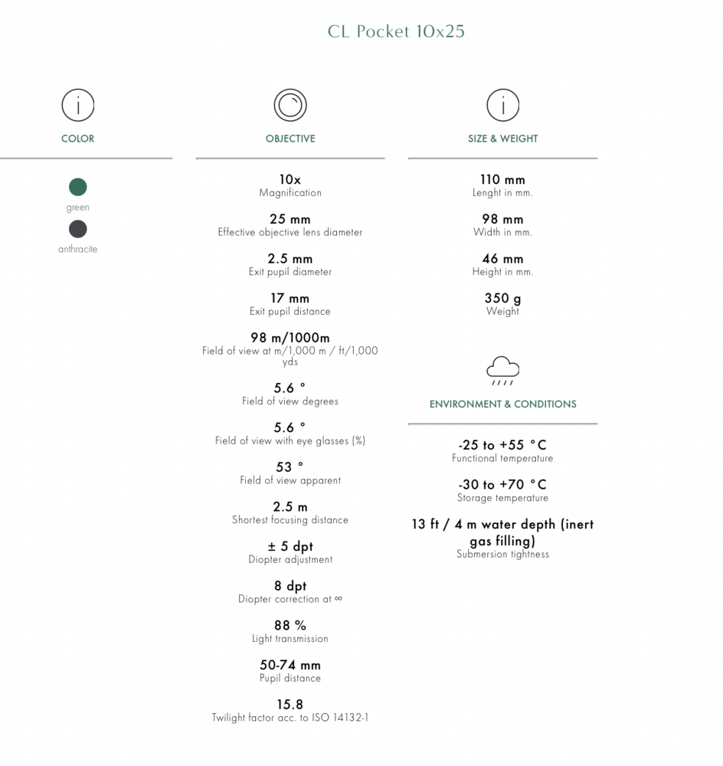This screenshot has height=766, width=723.
Task: Click the OBJECTIVE section heading
Action: 290,139
